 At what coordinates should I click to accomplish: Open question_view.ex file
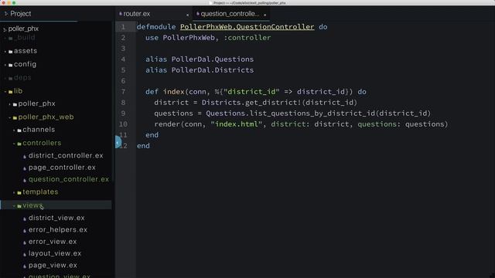pyautogui.click(x=60, y=276)
